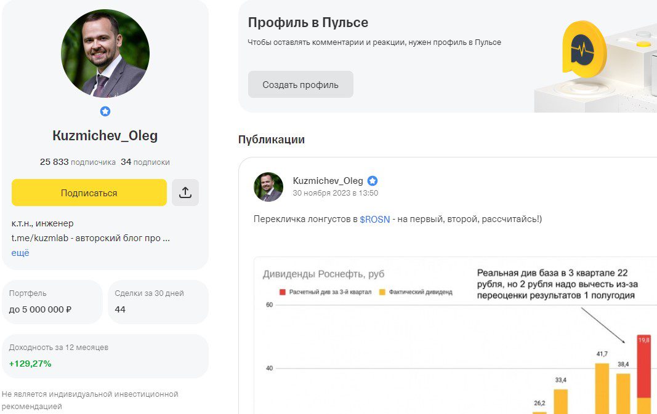This screenshot has height=414, width=657.
Task: Open the $ROSN ticker link
Action: click(375, 219)
